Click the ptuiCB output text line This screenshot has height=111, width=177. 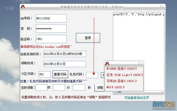coord(139,14)
